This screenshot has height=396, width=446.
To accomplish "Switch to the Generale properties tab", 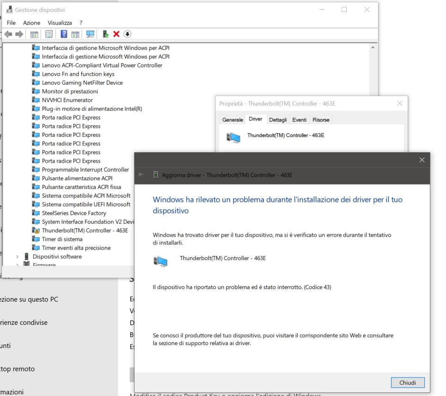I will pyautogui.click(x=232, y=120).
